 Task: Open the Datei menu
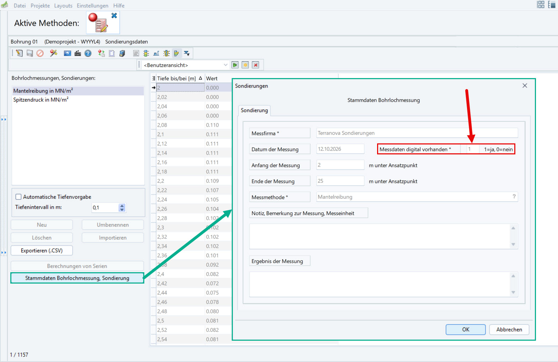(x=20, y=6)
